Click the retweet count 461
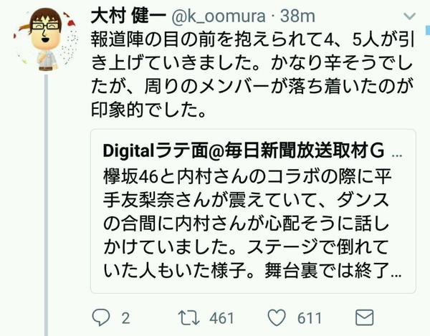 tap(221, 318)
